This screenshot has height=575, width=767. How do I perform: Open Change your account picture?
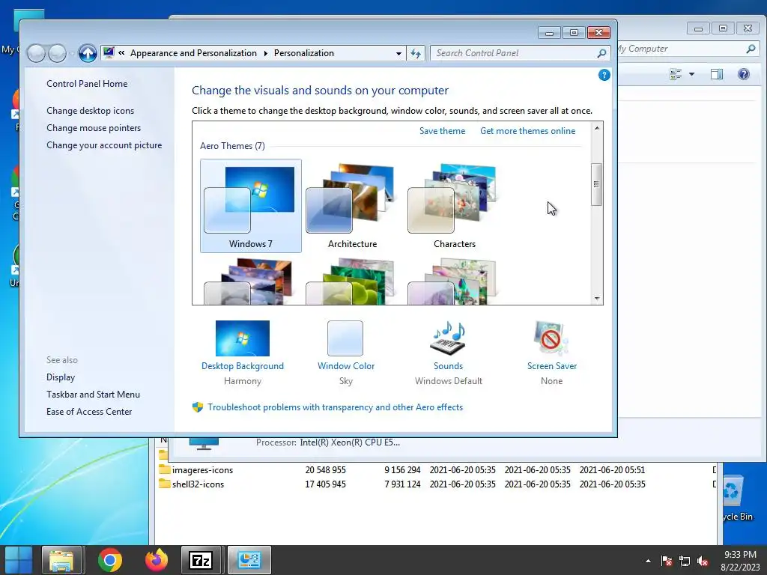point(103,144)
